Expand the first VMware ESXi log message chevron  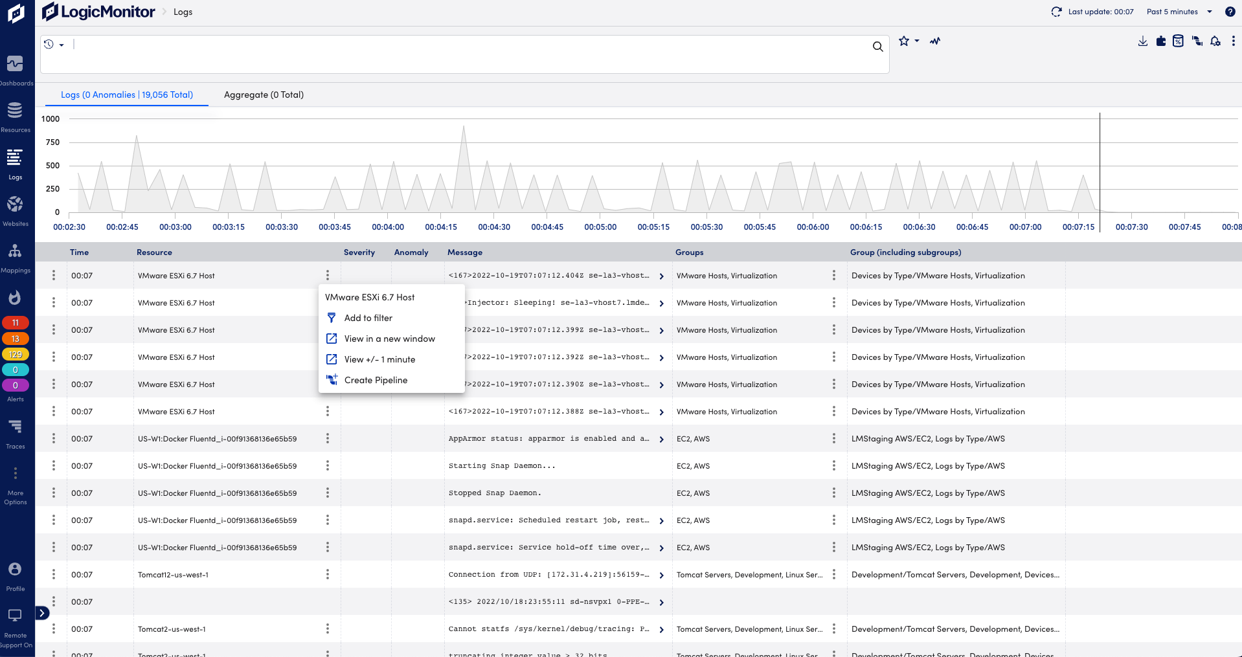click(661, 276)
